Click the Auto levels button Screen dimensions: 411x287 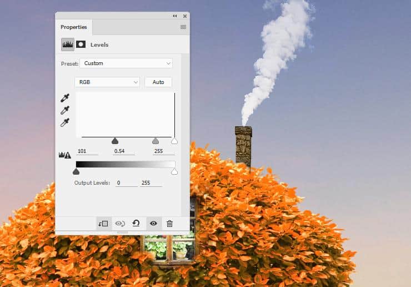158,82
